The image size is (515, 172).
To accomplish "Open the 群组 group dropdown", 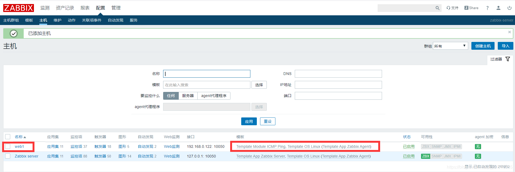I will (x=450, y=46).
